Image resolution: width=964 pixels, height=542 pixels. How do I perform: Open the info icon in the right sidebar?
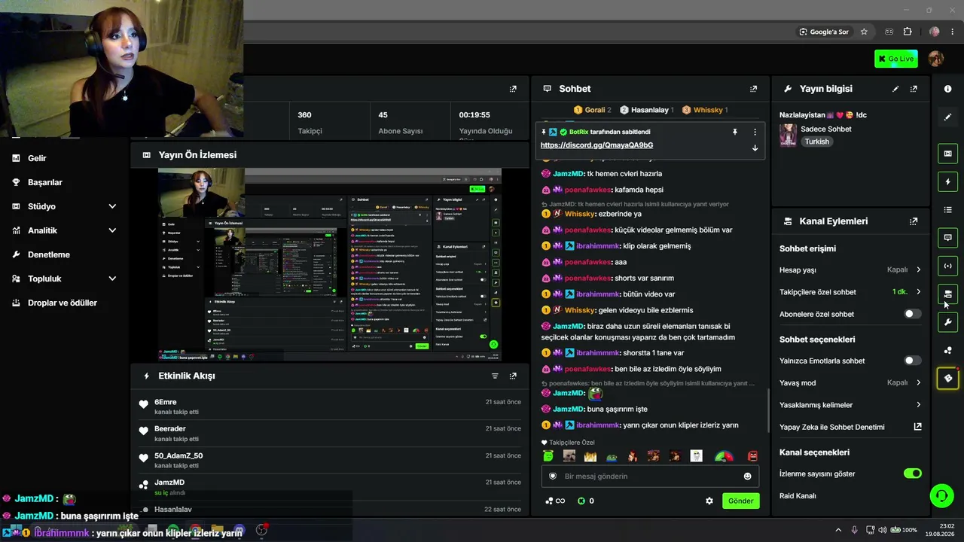click(948, 89)
